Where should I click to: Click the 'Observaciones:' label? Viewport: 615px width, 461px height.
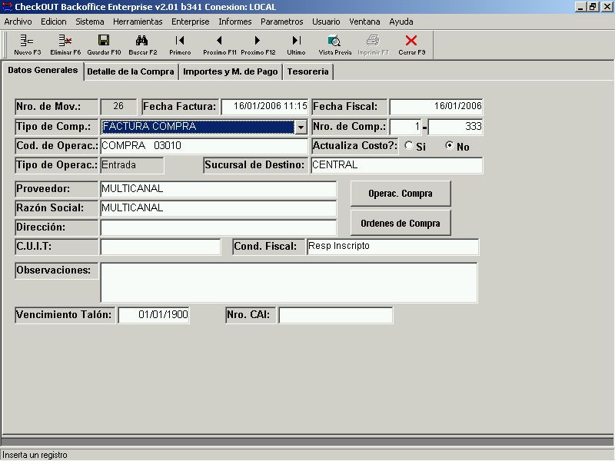[56, 270]
